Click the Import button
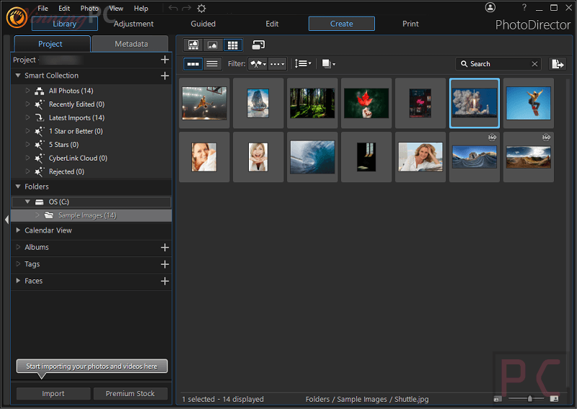The image size is (577, 409). [x=53, y=394]
